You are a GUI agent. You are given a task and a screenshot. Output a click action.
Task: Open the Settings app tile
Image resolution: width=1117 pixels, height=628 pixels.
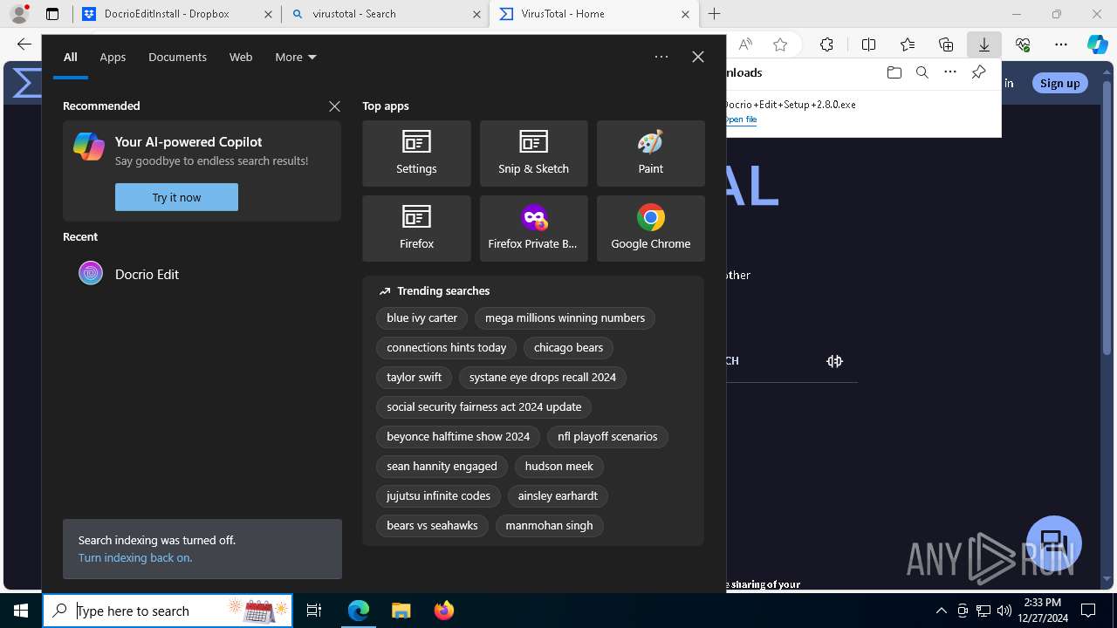(416, 154)
